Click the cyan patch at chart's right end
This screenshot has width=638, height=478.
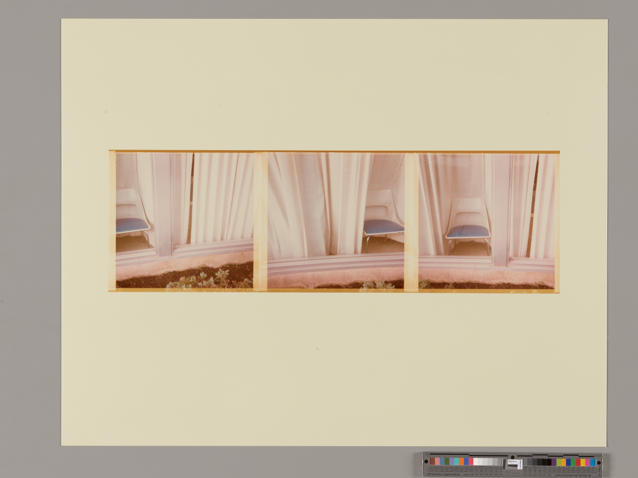(593, 462)
